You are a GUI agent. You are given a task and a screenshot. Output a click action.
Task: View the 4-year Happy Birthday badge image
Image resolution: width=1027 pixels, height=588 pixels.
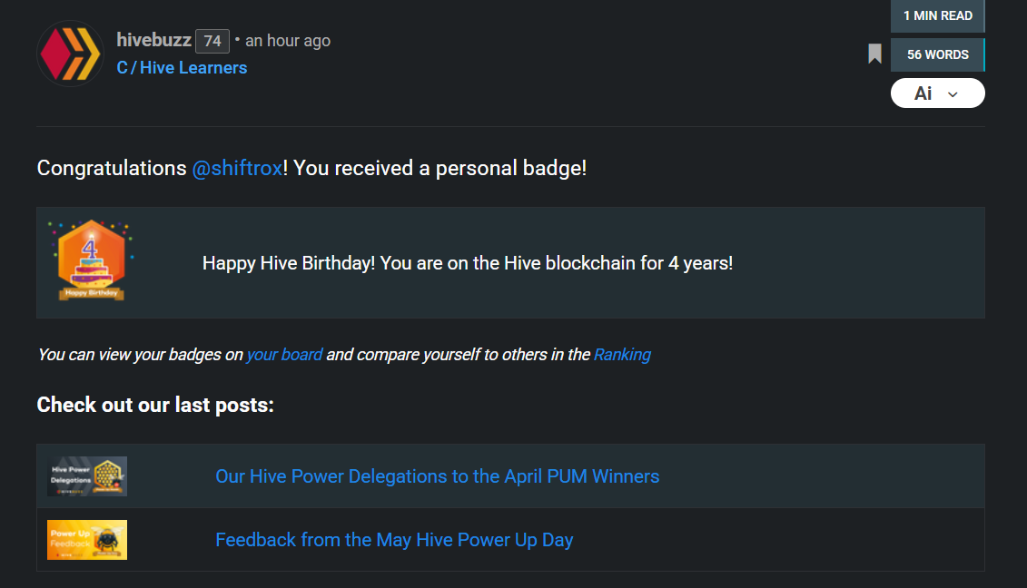coord(91,260)
